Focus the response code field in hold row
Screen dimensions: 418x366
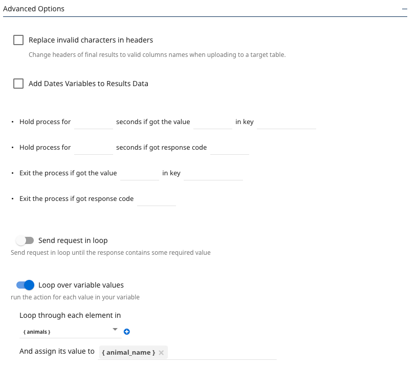tap(229, 148)
